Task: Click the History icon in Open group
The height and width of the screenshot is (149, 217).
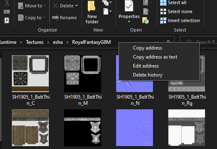Action: pyautogui.click(x=146, y=20)
